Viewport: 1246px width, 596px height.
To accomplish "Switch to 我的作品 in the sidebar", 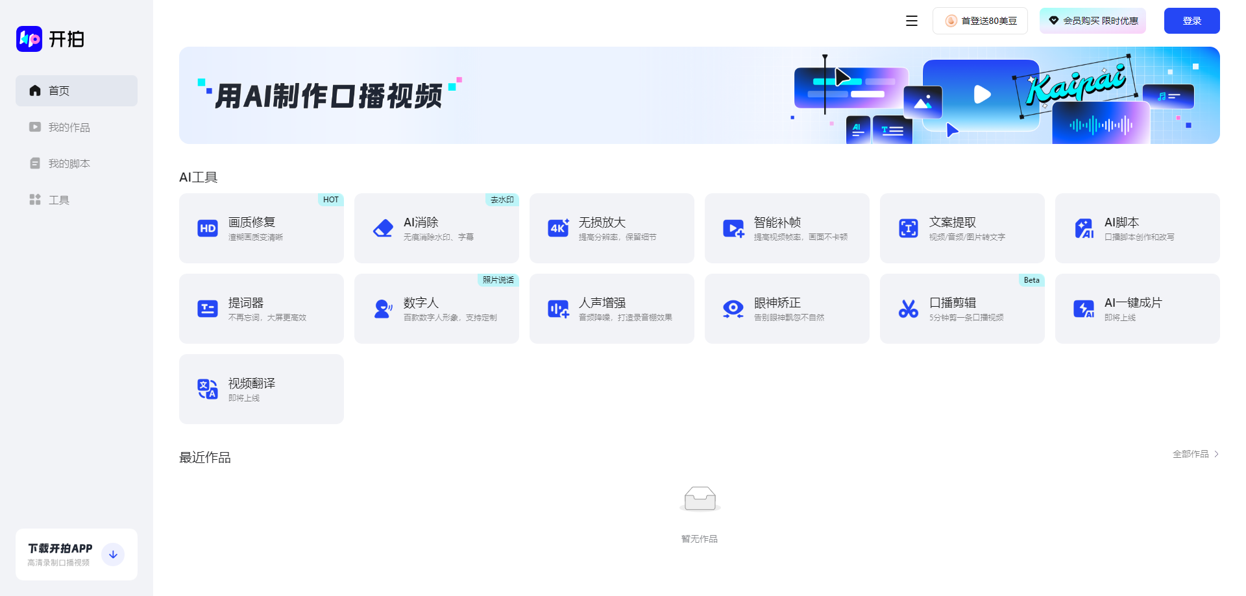I will 69,127.
